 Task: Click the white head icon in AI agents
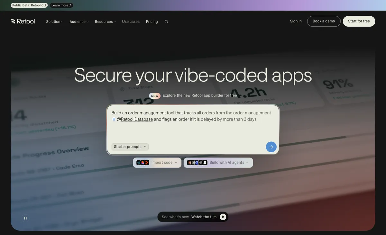pyautogui.click(x=205, y=163)
